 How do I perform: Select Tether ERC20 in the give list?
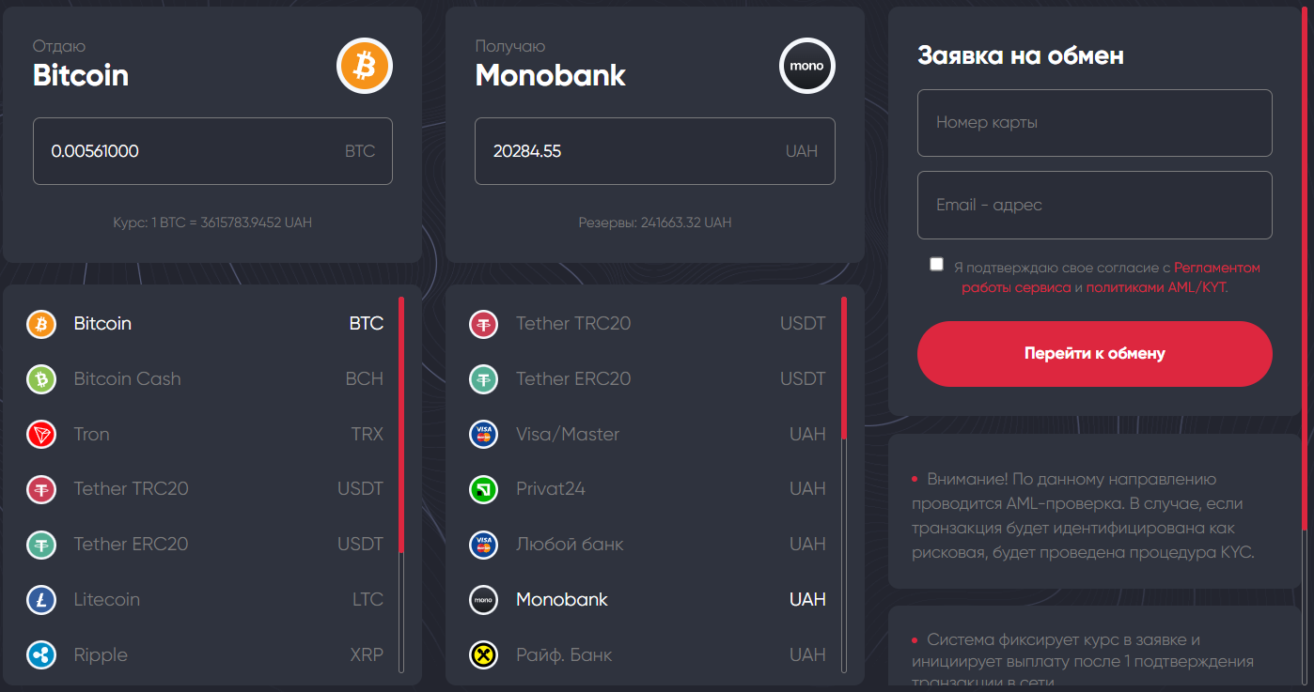pos(131,545)
